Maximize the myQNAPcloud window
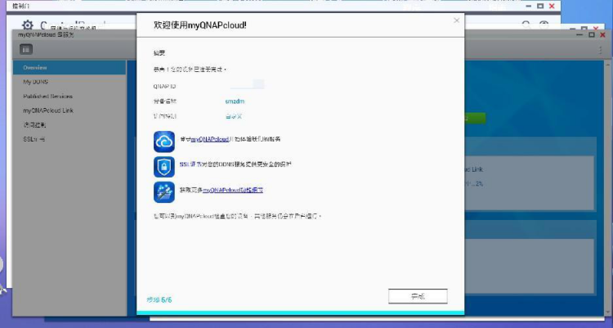Image resolution: width=613 pixels, height=328 pixels. pyautogui.click(x=592, y=35)
